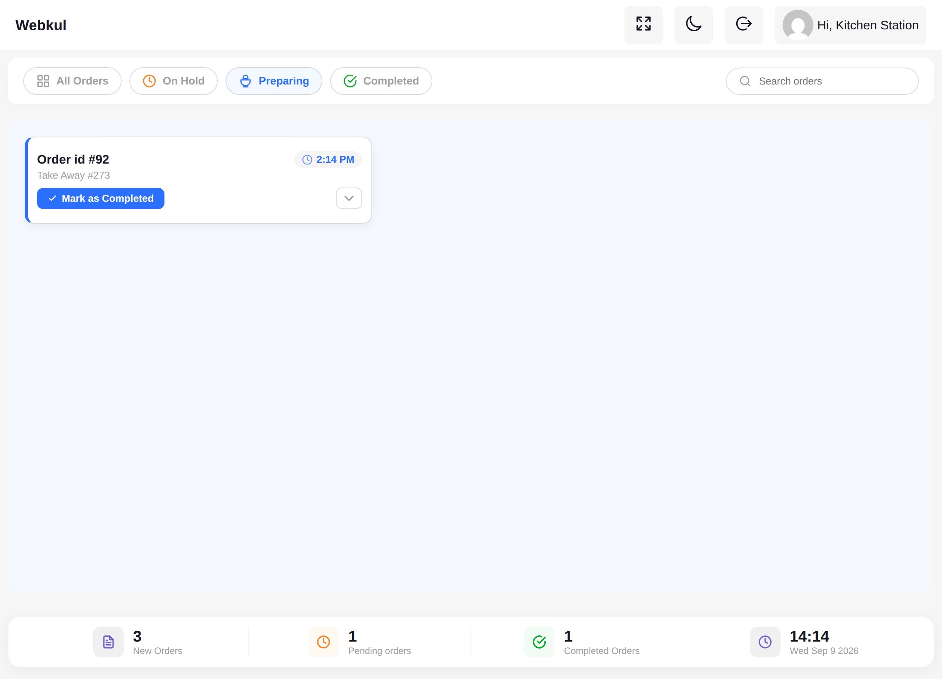Open the Completed tab

click(x=381, y=81)
